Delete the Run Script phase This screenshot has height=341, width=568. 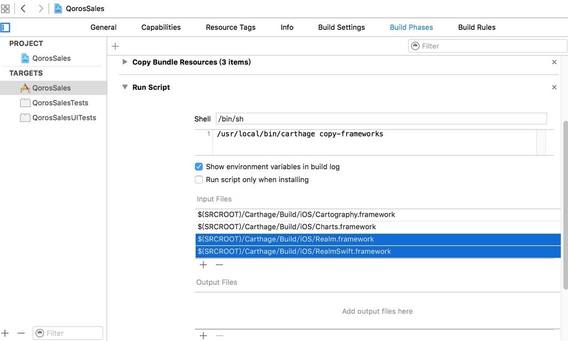coord(554,87)
